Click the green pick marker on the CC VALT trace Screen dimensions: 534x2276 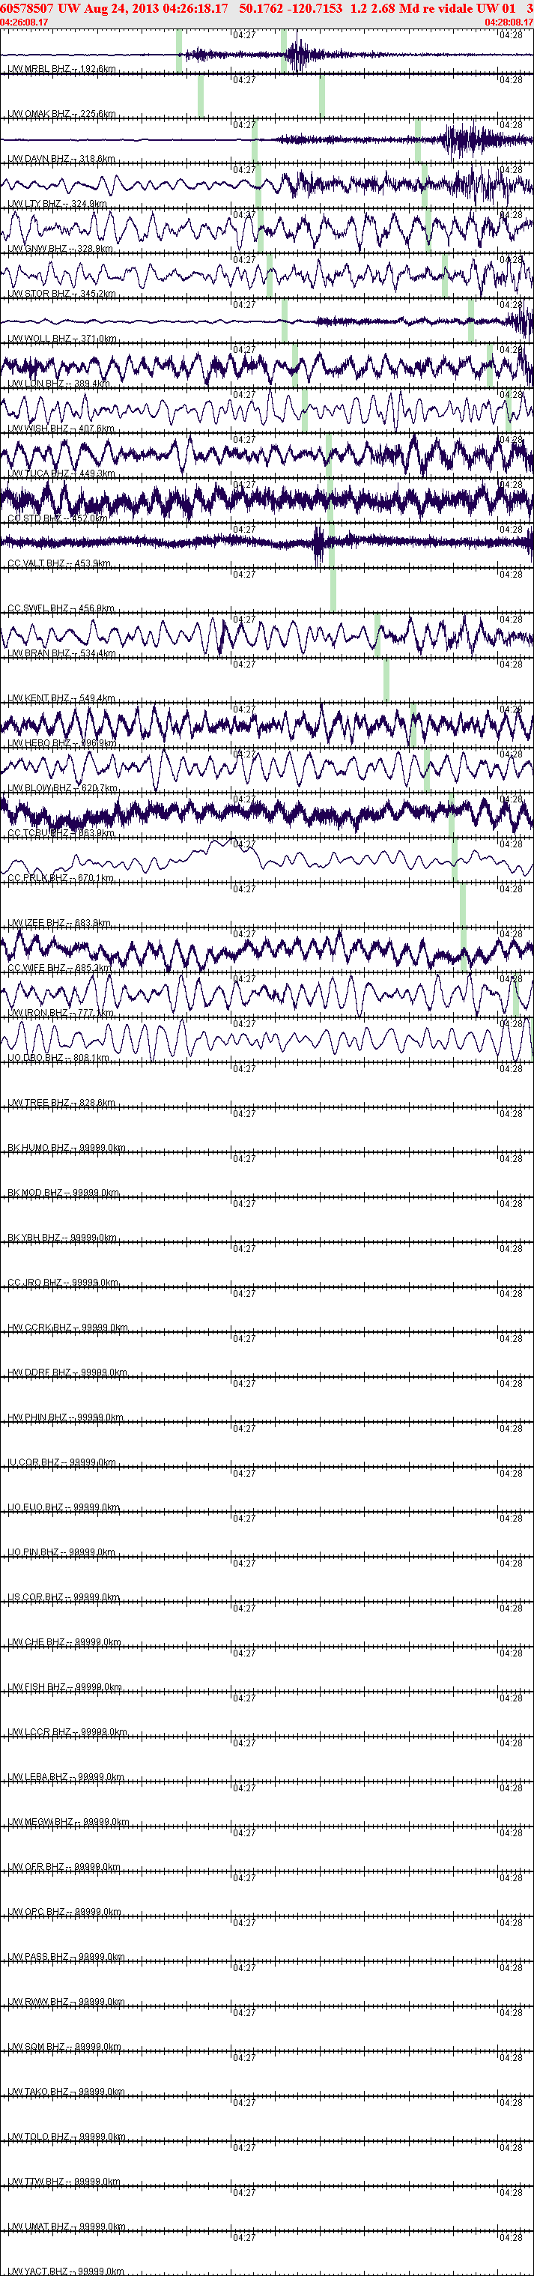pos(331,545)
